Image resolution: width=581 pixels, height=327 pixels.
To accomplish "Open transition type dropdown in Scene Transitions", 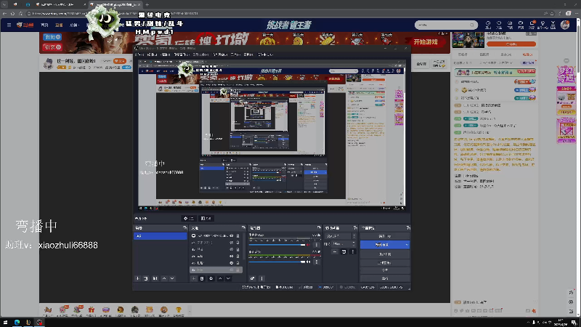I will tap(340, 235).
